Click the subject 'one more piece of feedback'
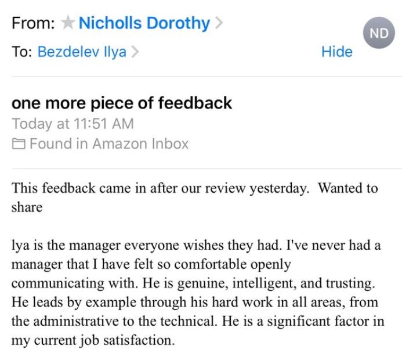 pos(122,103)
